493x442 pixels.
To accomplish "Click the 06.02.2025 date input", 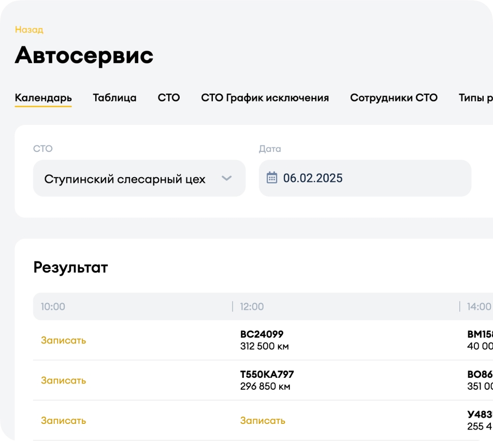I will (365, 178).
